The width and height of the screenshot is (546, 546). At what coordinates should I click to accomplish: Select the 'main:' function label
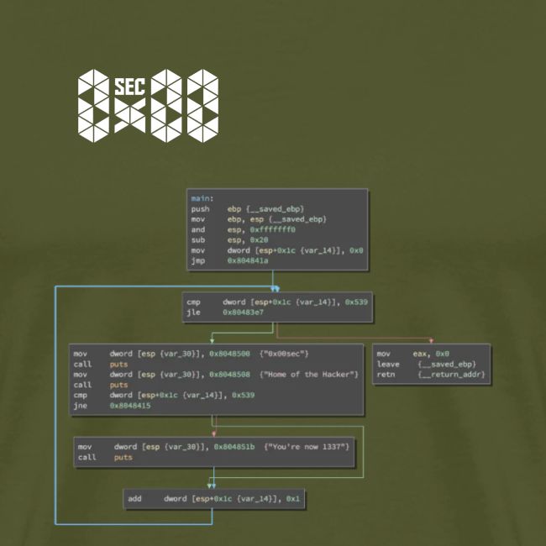202,198
